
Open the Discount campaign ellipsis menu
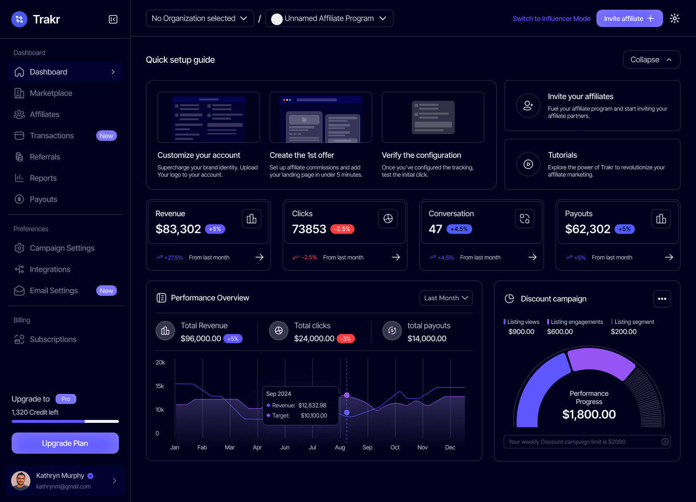click(662, 298)
